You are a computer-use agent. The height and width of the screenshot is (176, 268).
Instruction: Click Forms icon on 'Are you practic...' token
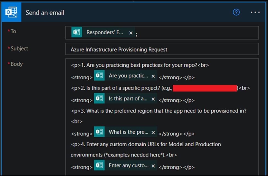(x=99, y=76)
